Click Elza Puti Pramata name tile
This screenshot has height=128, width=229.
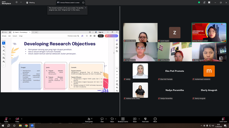coord(175,71)
